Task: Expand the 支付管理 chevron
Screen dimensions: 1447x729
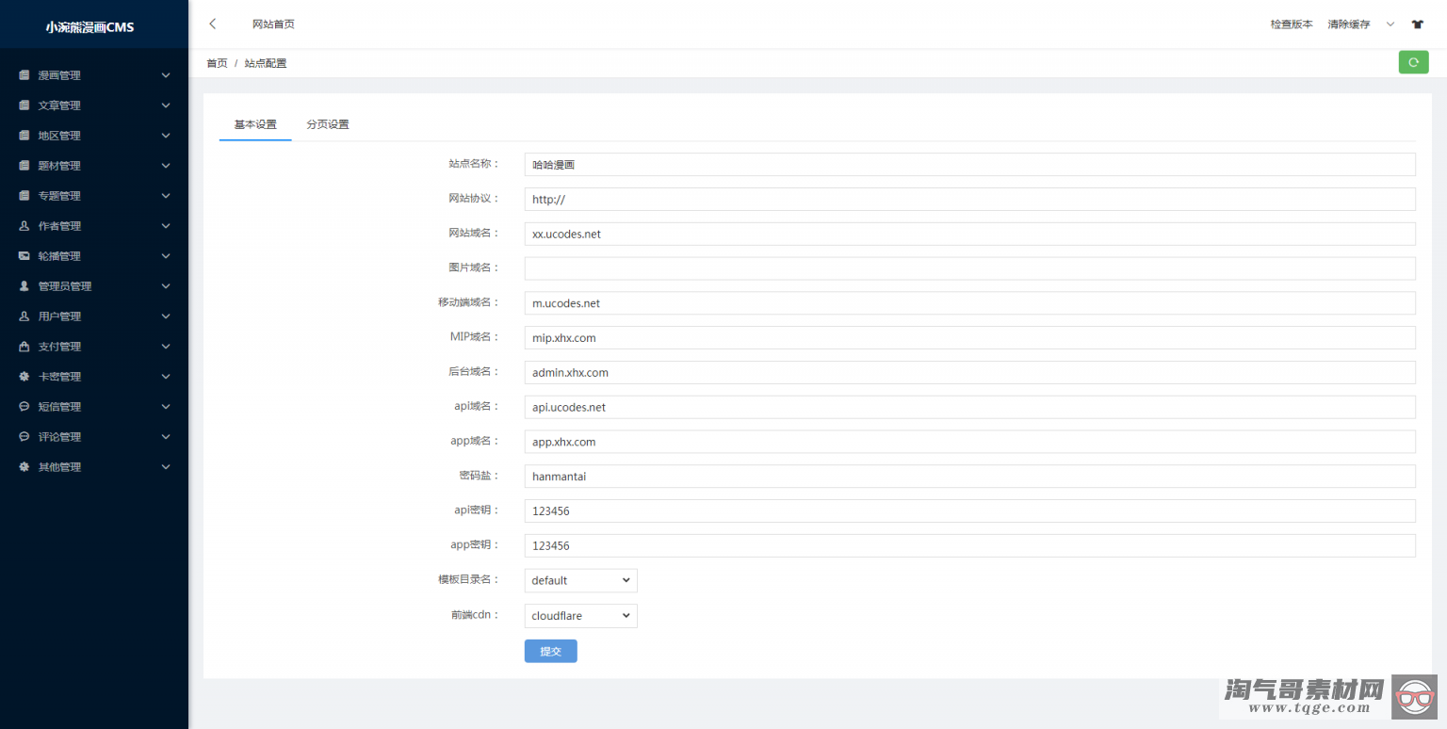Action: point(166,347)
